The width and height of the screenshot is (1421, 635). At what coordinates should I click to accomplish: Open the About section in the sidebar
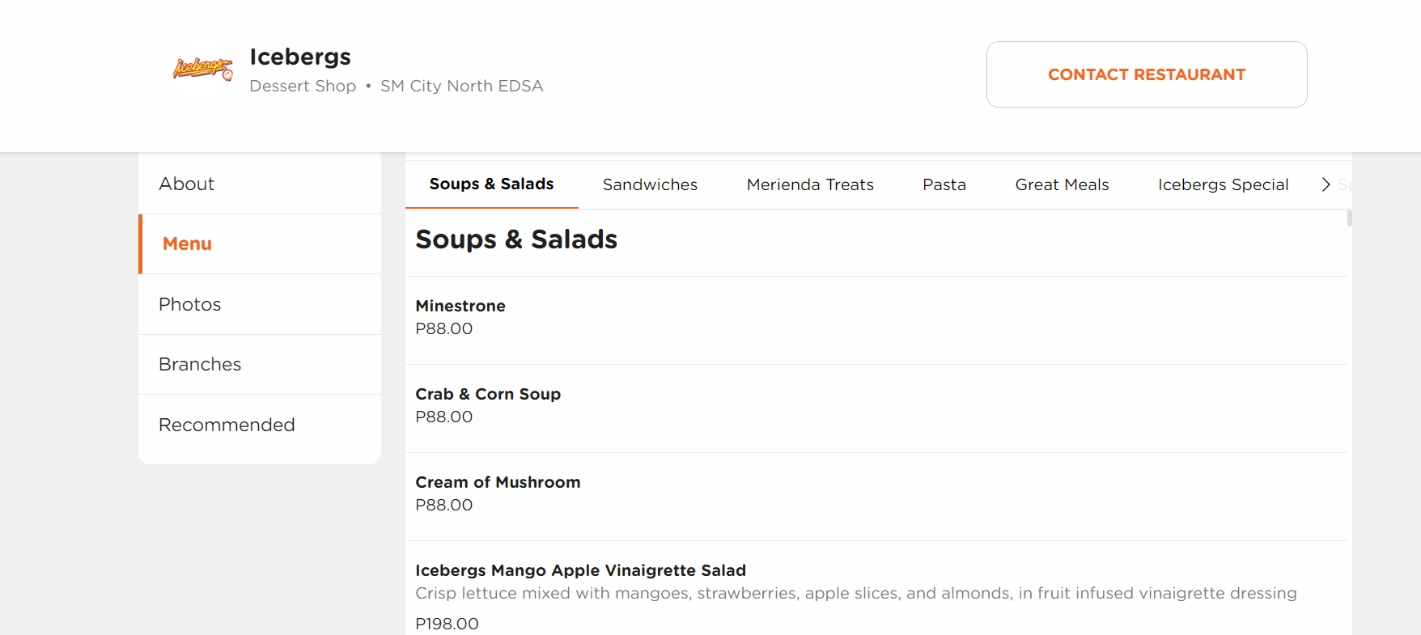(187, 184)
